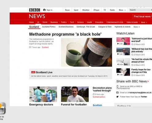Expand More dropdown in Scotland subnav
Viewport: 152px width, 123px height.
(x=137, y=27)
